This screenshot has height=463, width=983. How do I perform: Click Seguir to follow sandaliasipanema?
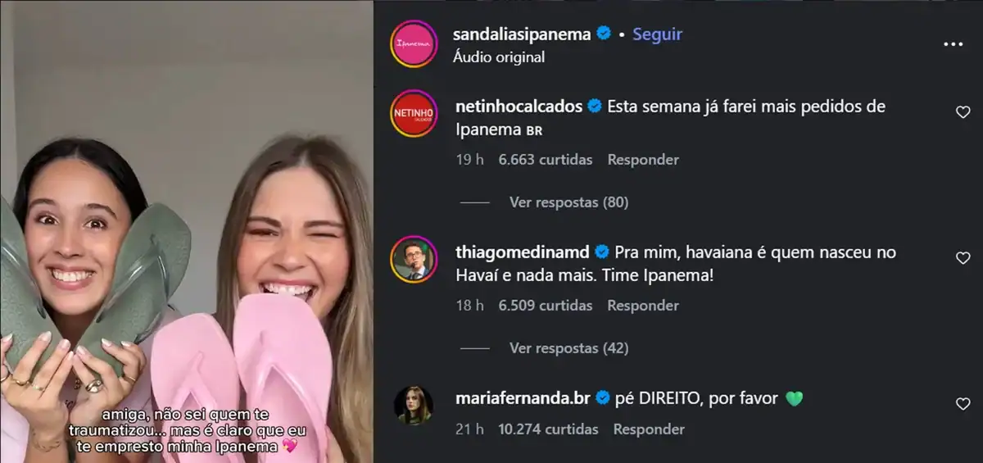point(657,34)
